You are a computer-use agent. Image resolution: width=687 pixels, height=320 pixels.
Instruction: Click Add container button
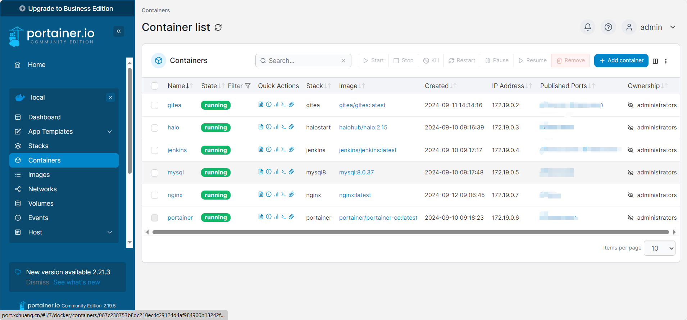pyautogui.click(x=621, y=60)
